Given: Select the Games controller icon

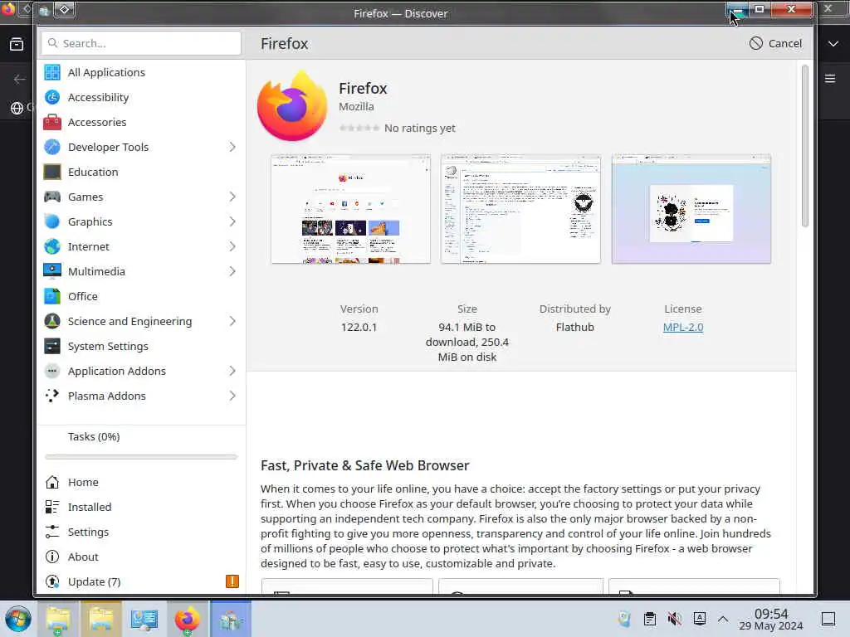Looking at the screenshot, I should pos(52,197).
